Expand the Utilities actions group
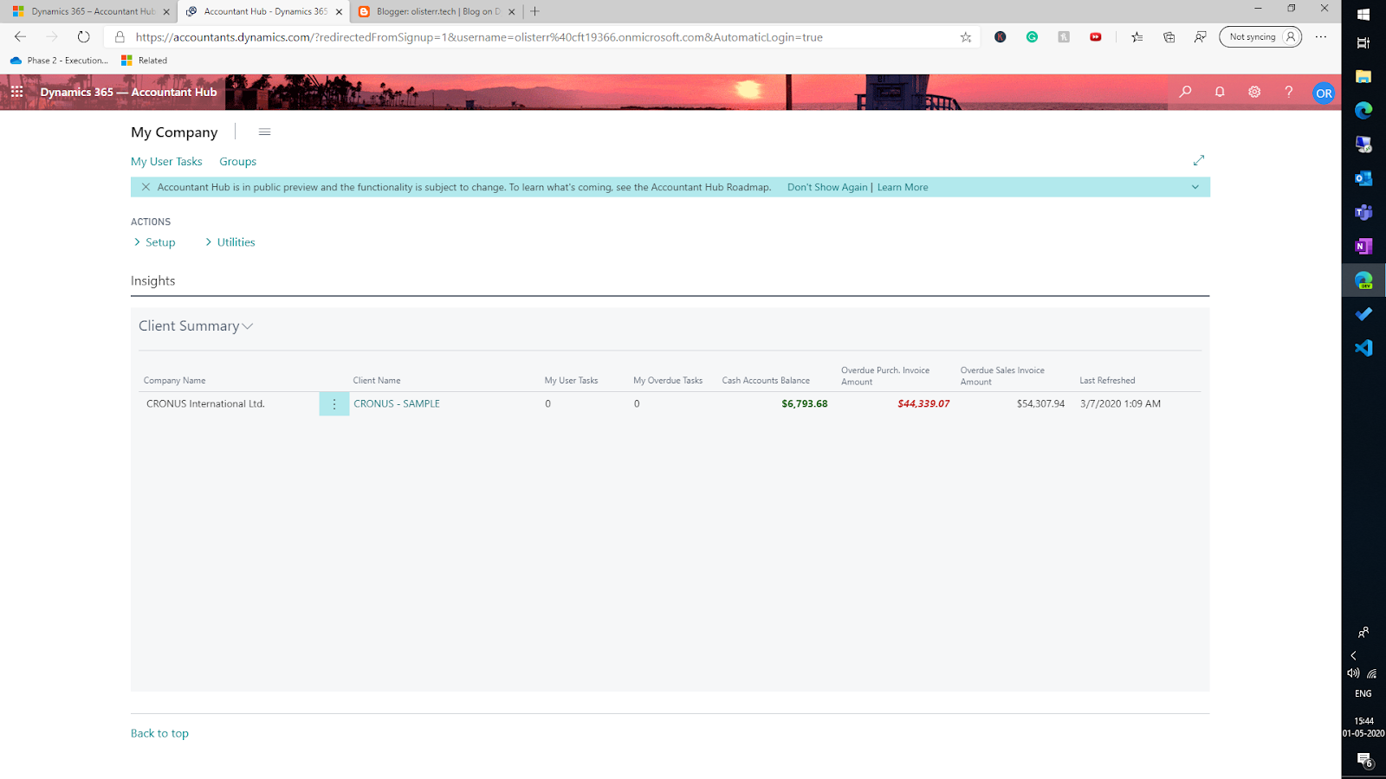The height and width of the screenshot is (779, 1386). click(230, 242)
